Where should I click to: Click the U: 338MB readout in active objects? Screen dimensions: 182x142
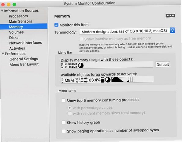[71, 64]
